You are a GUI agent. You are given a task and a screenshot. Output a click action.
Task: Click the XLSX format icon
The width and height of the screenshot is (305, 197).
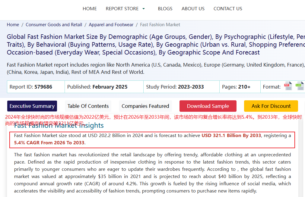[300, 86]
